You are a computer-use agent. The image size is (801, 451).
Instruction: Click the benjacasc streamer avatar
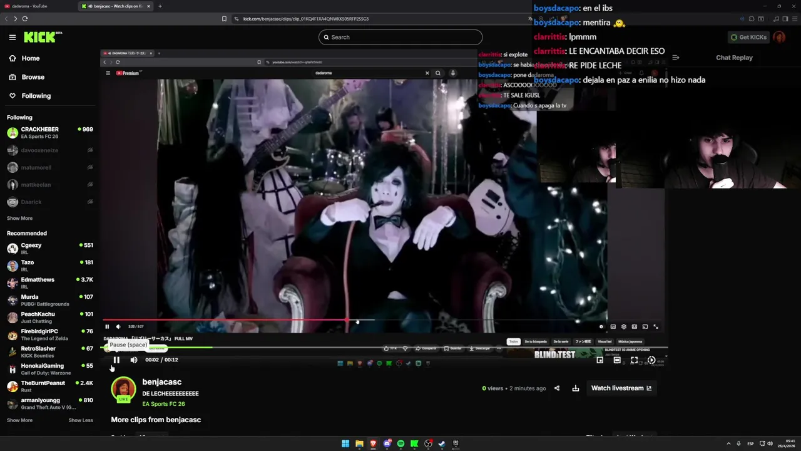(123, 389)
